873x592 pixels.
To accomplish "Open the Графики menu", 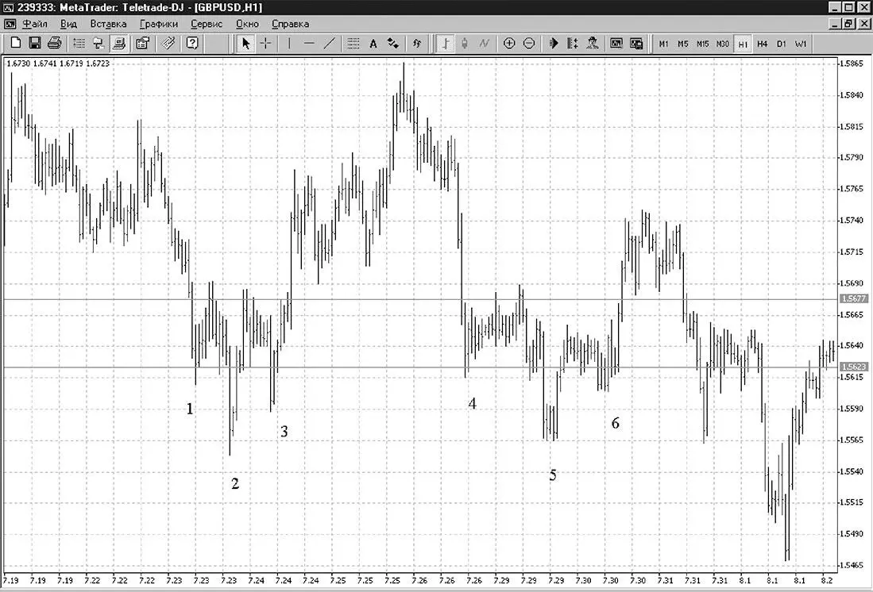I will (x=159, y=24).
